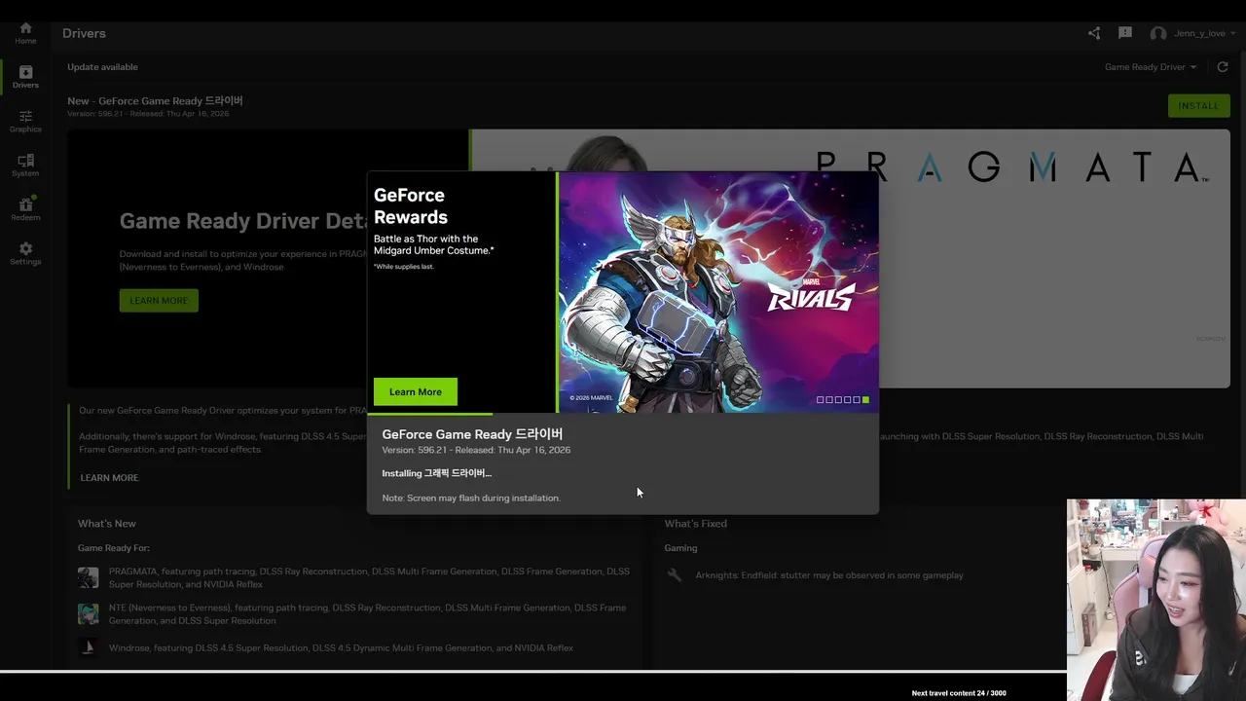Click the Windrose game thumbnail icon

(x=89, y=647)
